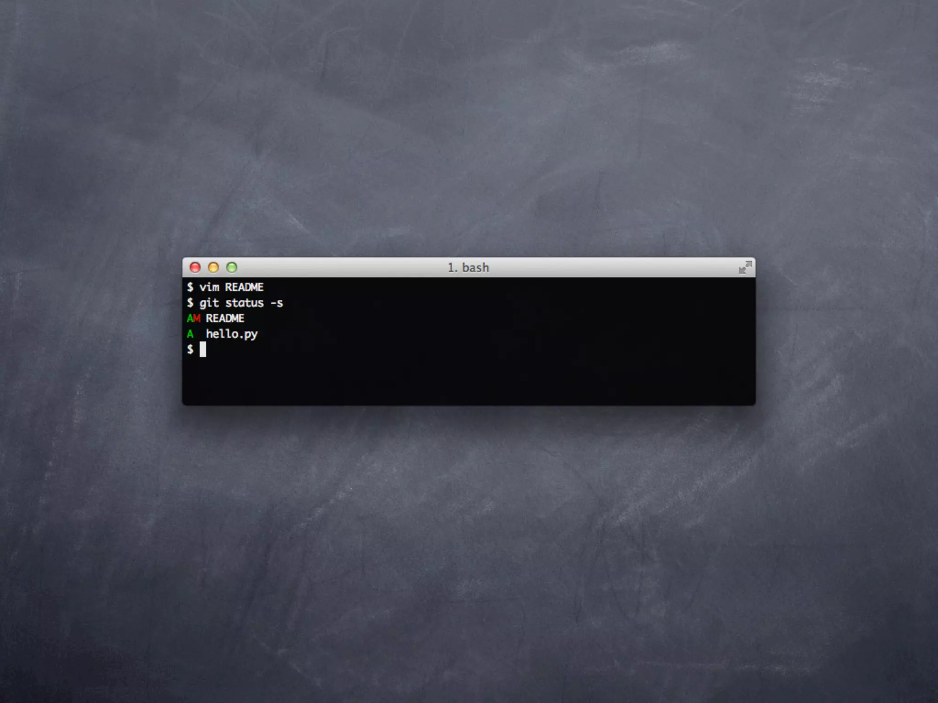Viewport: 938px width, 703px height.
Task: Click the chalkboard desktop background above window
Action: [469, 137]
